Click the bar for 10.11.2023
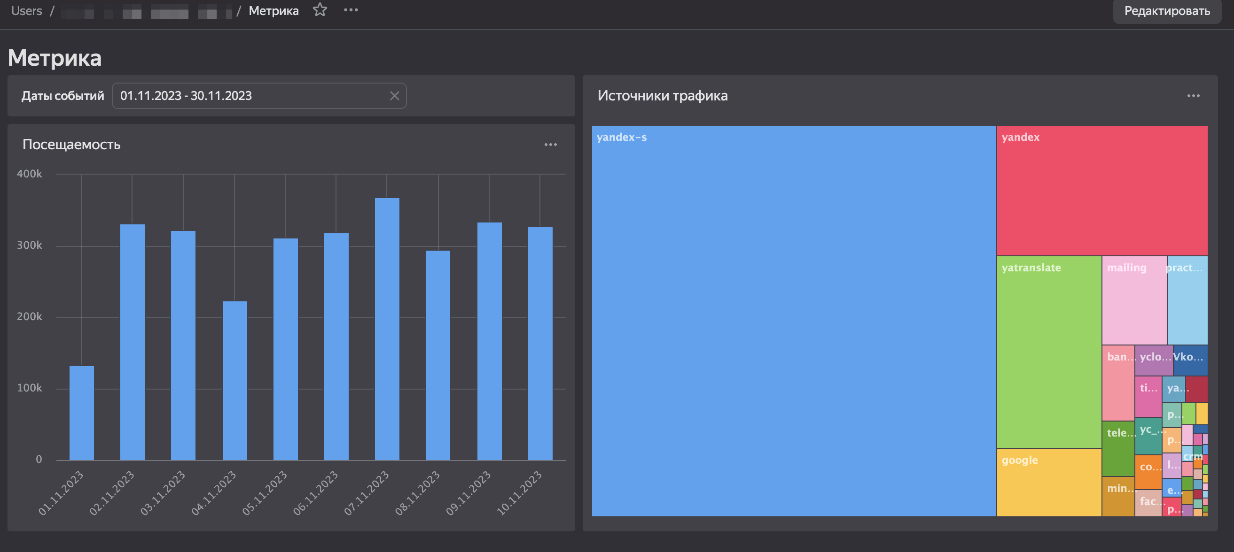The height and width of the screenshot is (552, 1234). [540, 344]
